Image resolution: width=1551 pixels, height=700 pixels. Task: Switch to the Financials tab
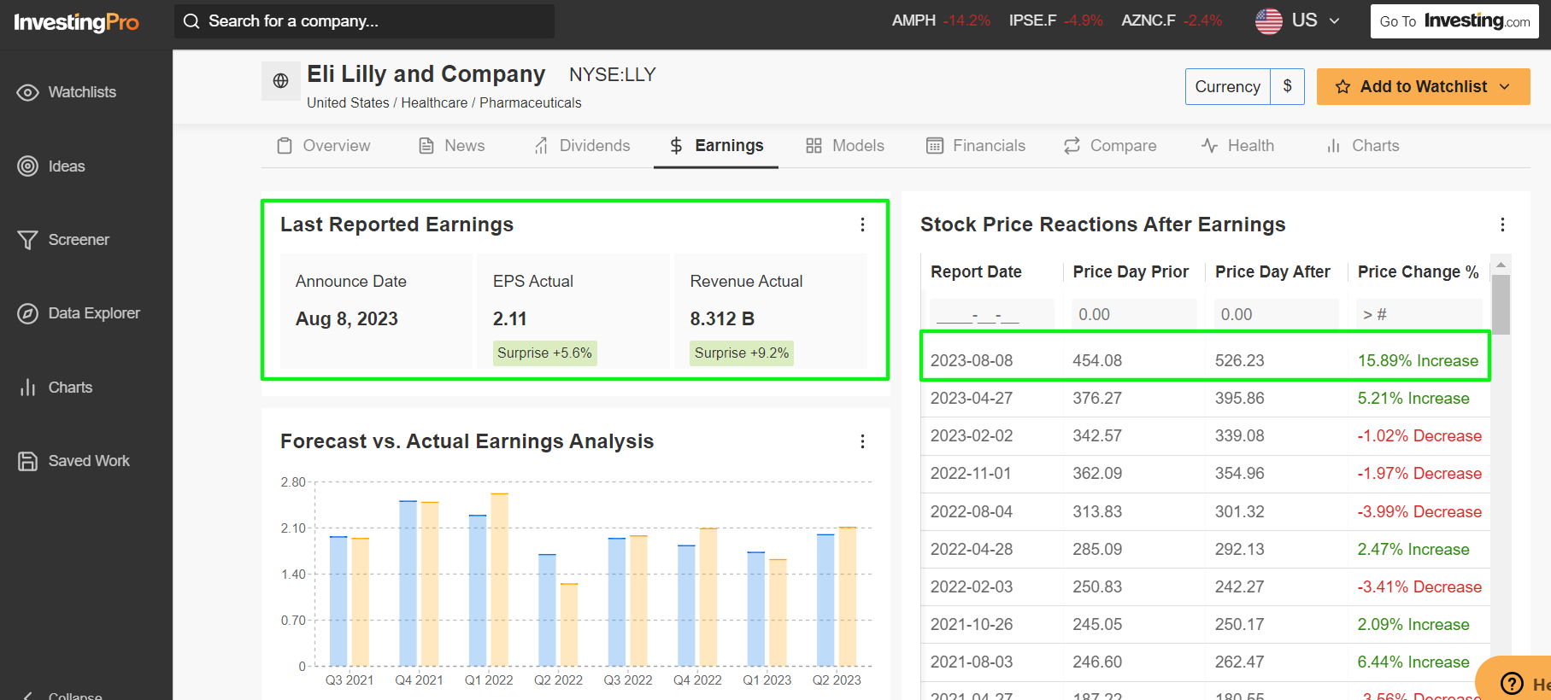(x=976, y=146)
